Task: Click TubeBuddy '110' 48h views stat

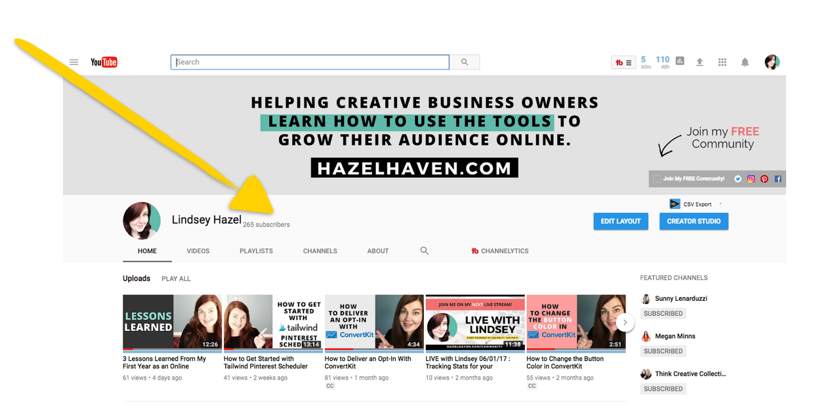Action: (x=663, y=62)
